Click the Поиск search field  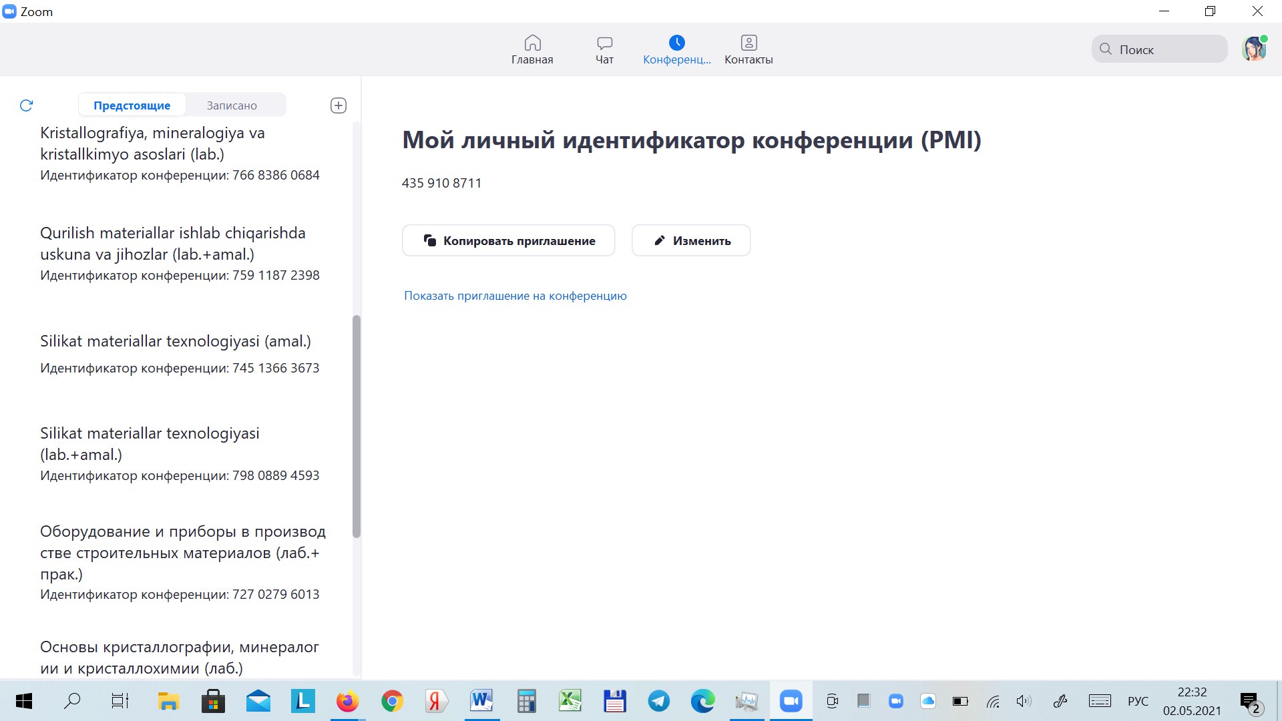pos(1159,49)
